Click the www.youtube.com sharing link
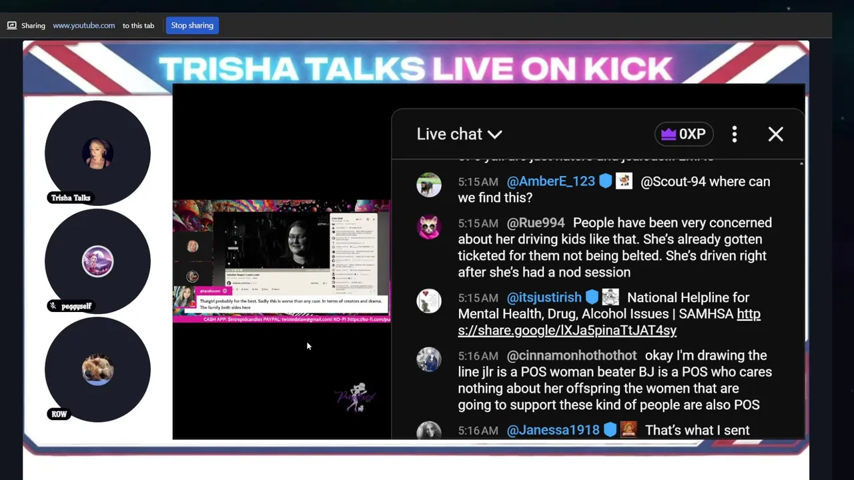This screenshot has width=854, height=480. [84, 25]
